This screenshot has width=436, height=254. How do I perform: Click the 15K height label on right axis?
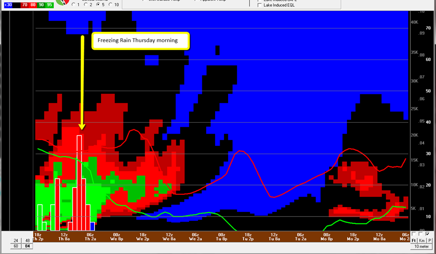click(414, 160)
